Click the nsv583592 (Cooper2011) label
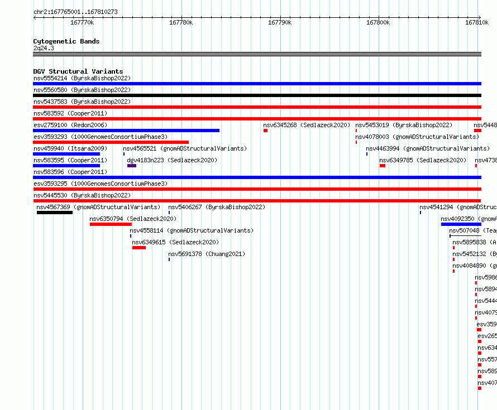Viewport: 497px width, 410px height. pyautogui.click(x=70, y=113)
